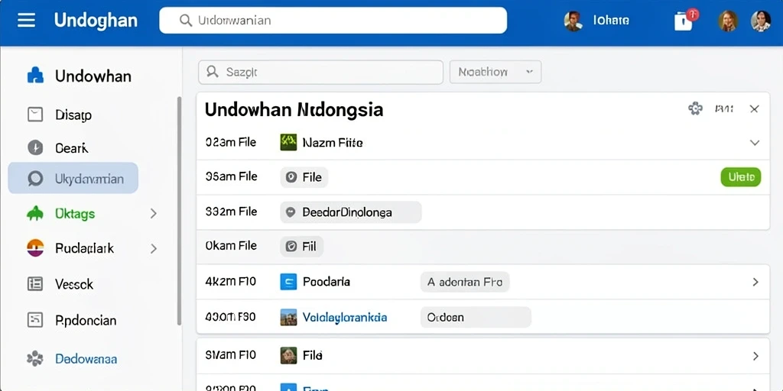Click the green Ulete button
Viewport: 783px width, 391px height.
(x=740, y=177)
